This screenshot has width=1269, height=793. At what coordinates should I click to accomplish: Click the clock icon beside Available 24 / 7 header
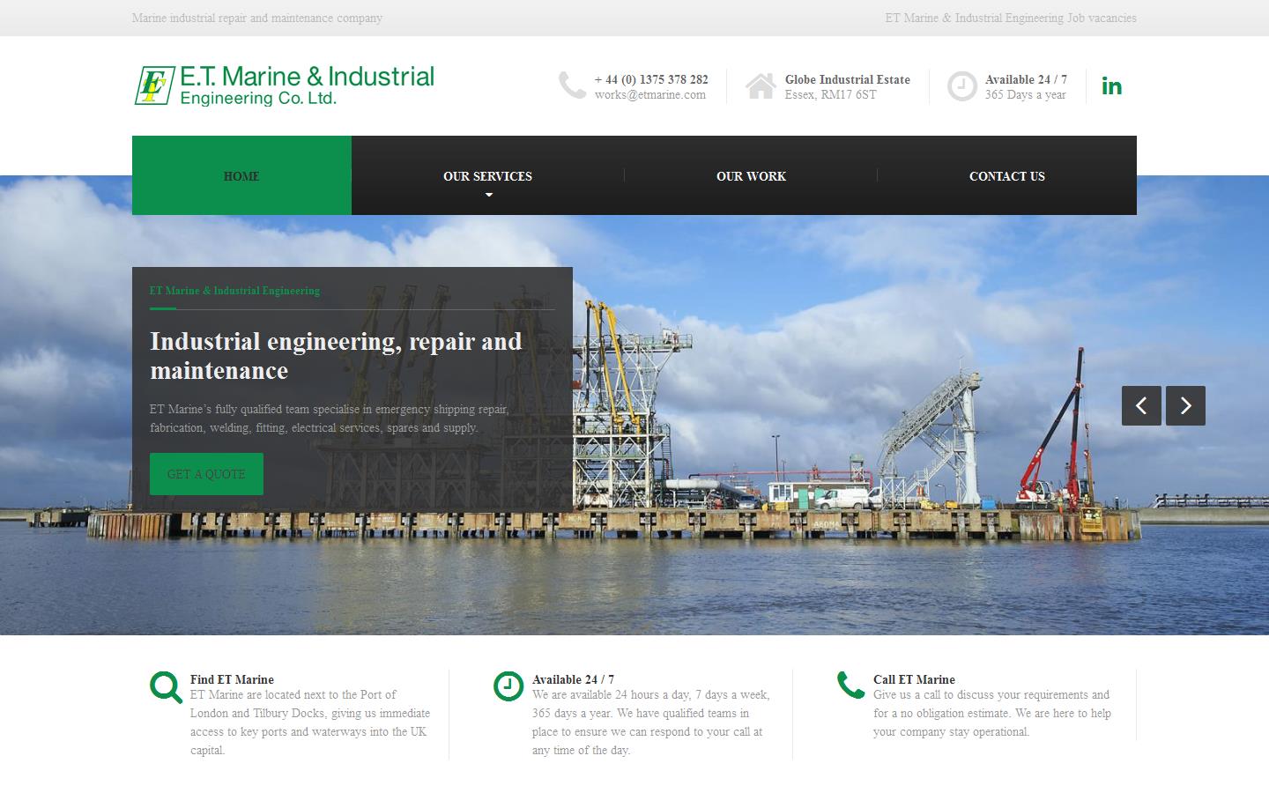pyautogui.click(x=961, y=86)
